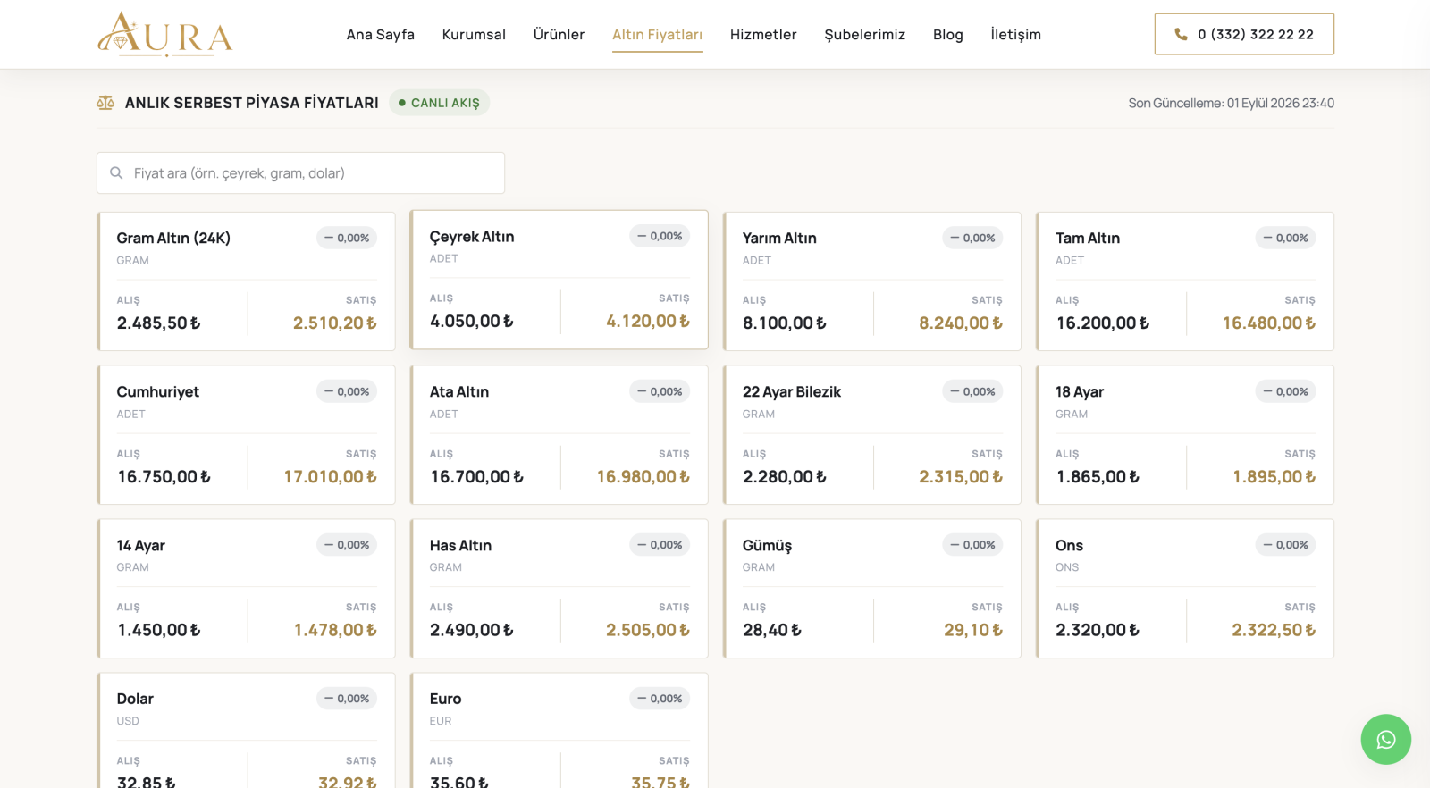Click the CANLI AKIŞ badge
The height and width of the screenshot is (788, 1430).
pyautogui.click(x=439, y=103)
